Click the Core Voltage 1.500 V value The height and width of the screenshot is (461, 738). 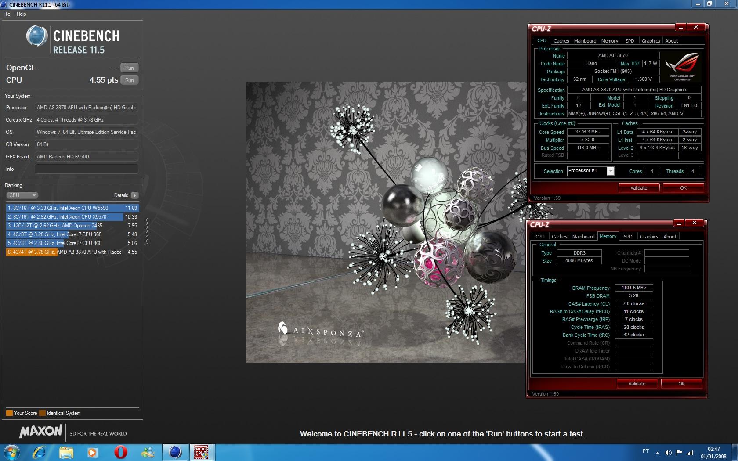(644, 79)
